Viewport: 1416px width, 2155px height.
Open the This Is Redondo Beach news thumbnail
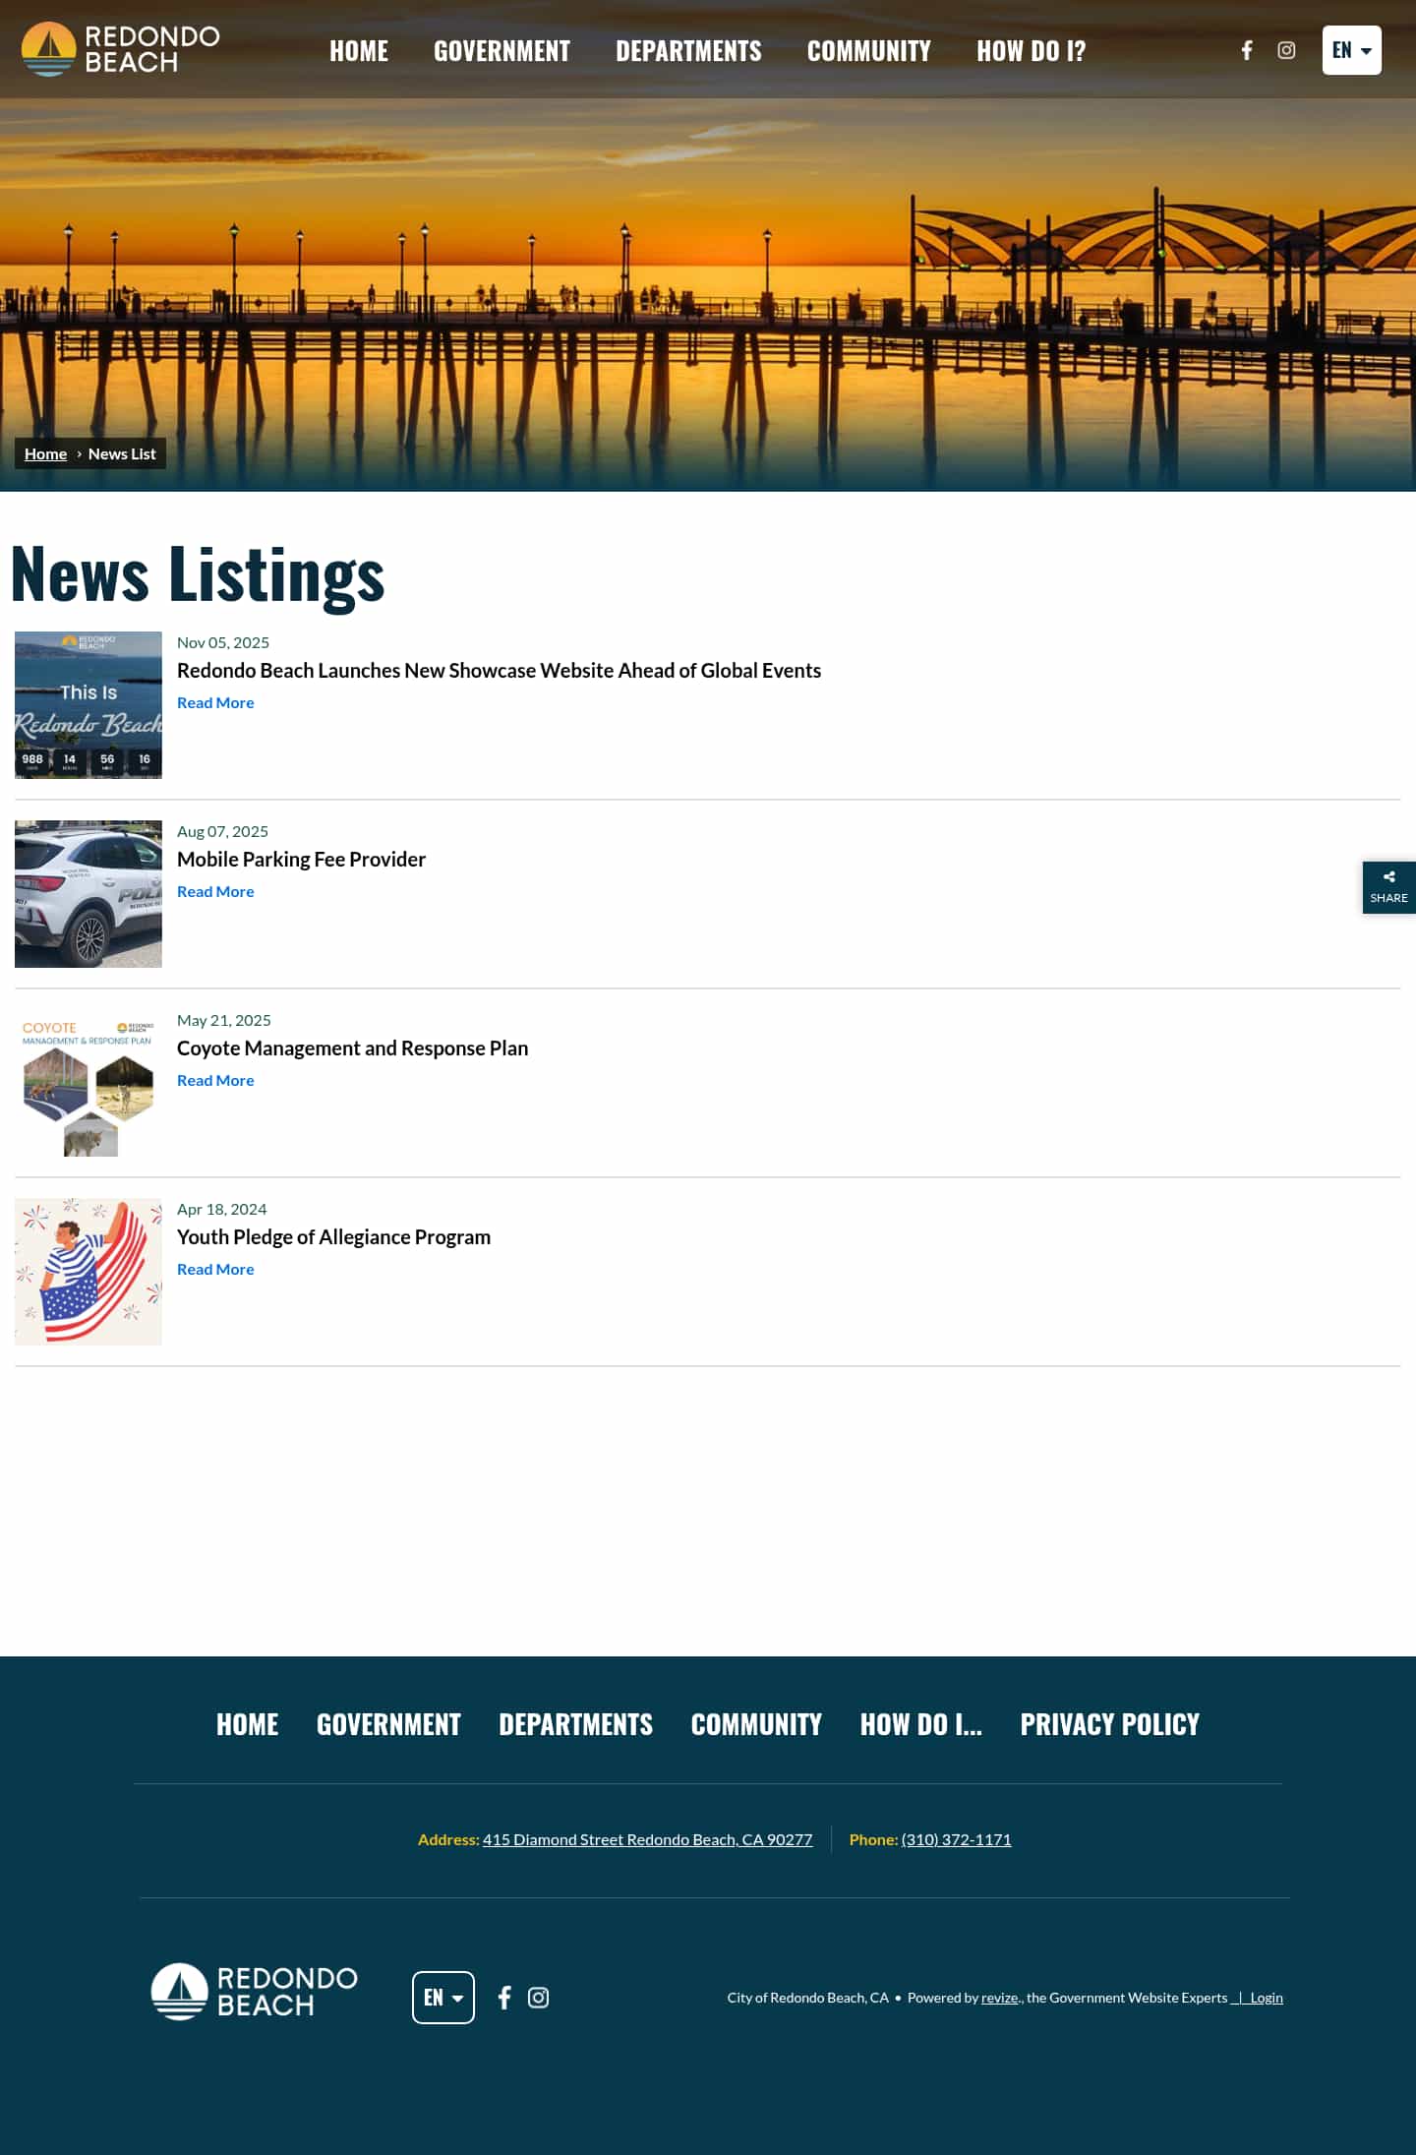(x=88, y=704)
